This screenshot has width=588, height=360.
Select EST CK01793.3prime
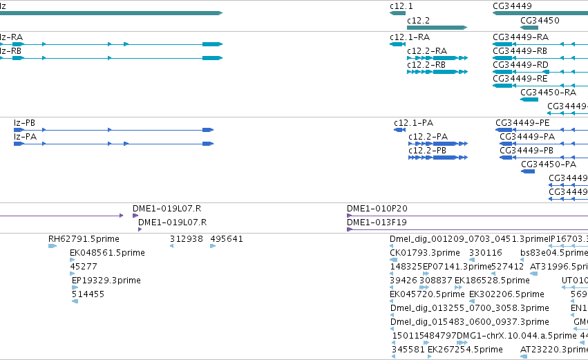(x=394, y=260)
